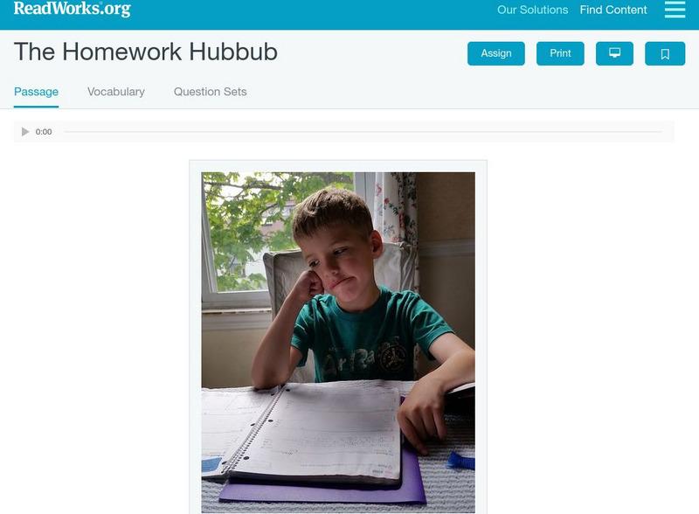Switch to the Vocabulary tab

[x=116, y=92]
